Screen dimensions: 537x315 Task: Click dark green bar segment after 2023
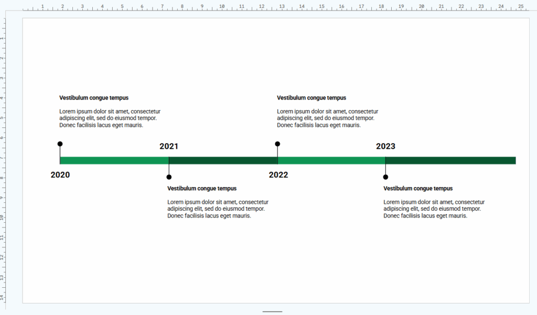click(450, 160)
